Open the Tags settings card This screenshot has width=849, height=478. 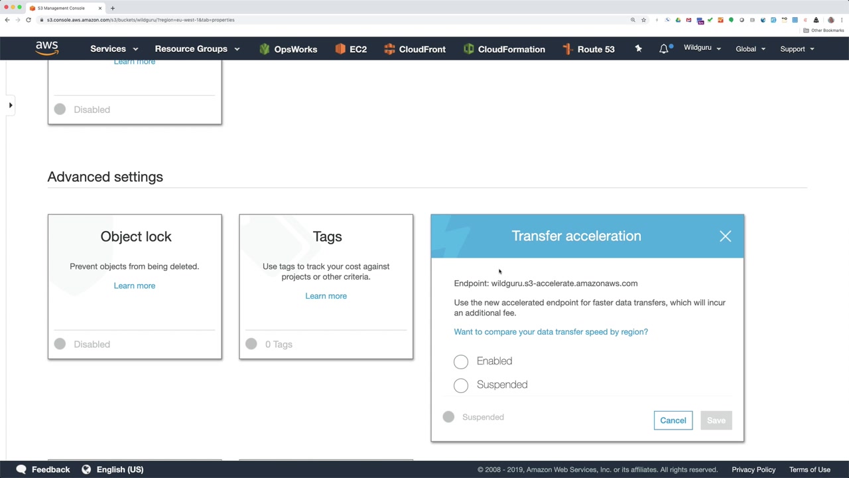(326, 287)
